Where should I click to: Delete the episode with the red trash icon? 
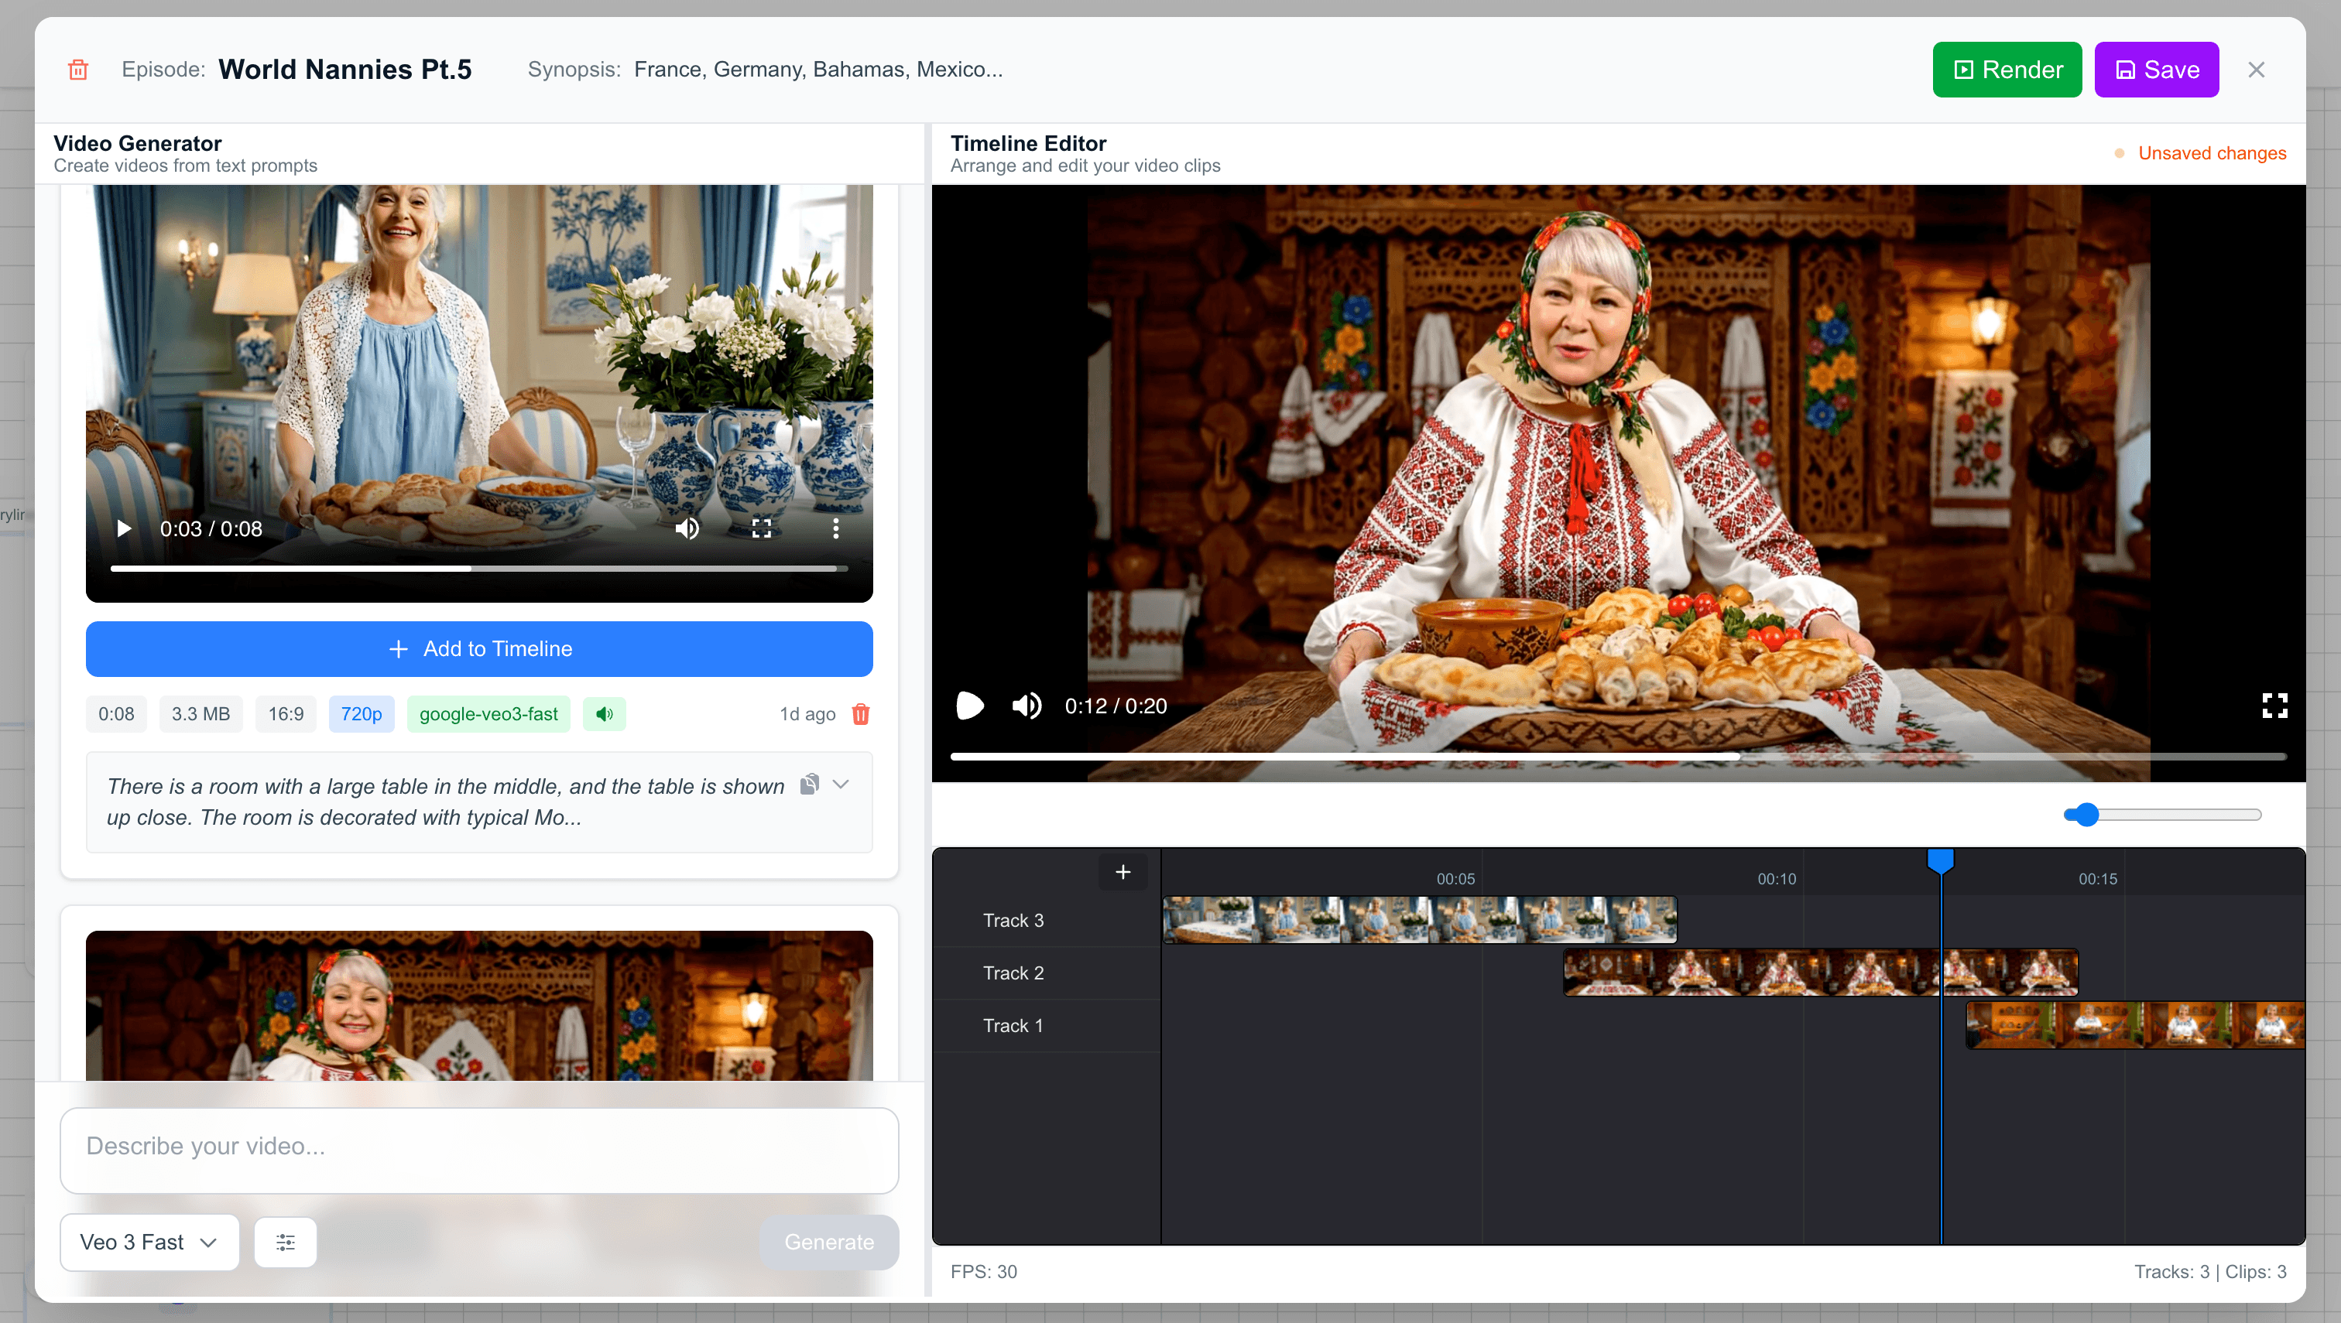[78, 70]
